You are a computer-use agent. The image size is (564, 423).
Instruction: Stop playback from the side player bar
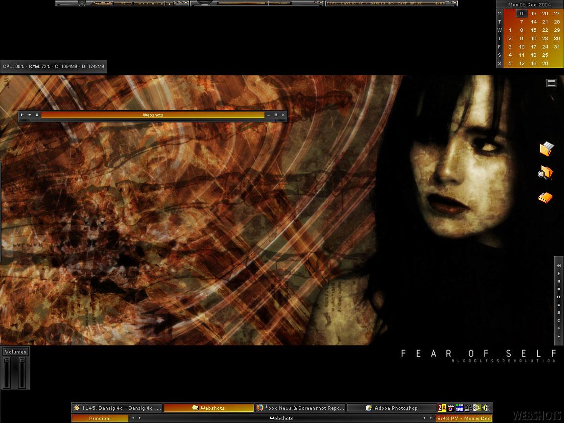coord(559,289)
